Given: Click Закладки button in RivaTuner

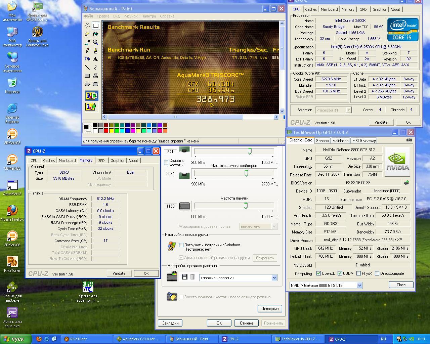Looking at the screenshot, I should 170,323.
